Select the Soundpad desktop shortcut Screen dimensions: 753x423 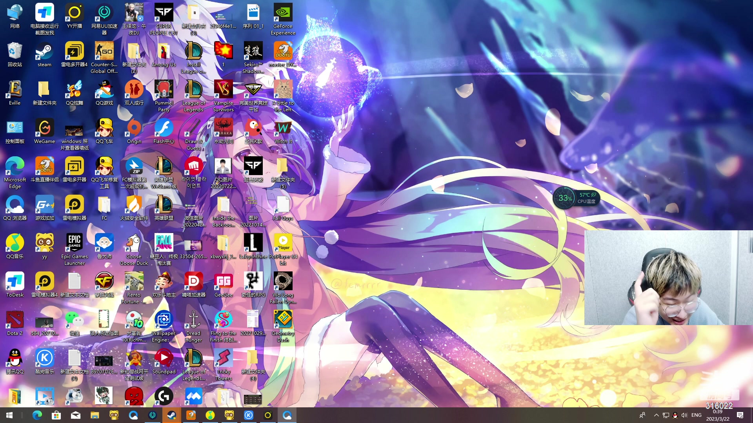(x=164, y=362)
